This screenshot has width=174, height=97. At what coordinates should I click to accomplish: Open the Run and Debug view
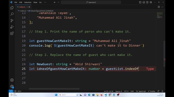12,27
